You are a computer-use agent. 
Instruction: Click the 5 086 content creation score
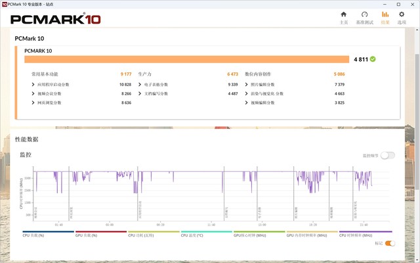pos(339,74)
